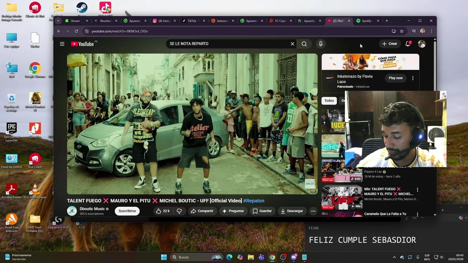Open Mix: TALENT FUEGO thumbnail
The width and height of the screenshot is (468, 263).
342,198
